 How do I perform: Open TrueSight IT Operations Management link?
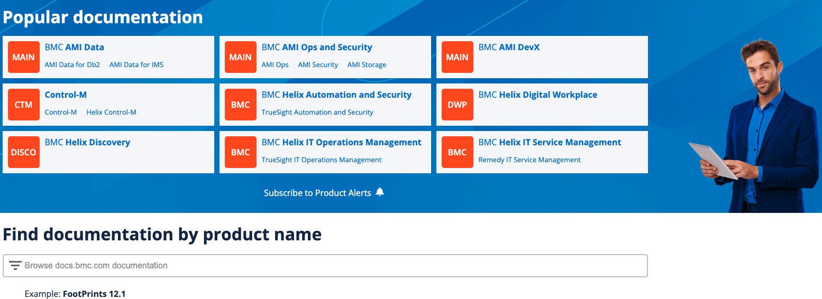(x=322, y=160)
